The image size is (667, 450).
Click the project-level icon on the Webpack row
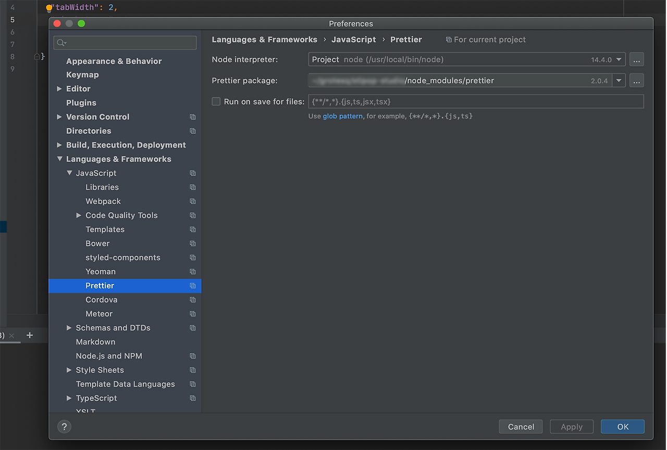pos(193,201)
